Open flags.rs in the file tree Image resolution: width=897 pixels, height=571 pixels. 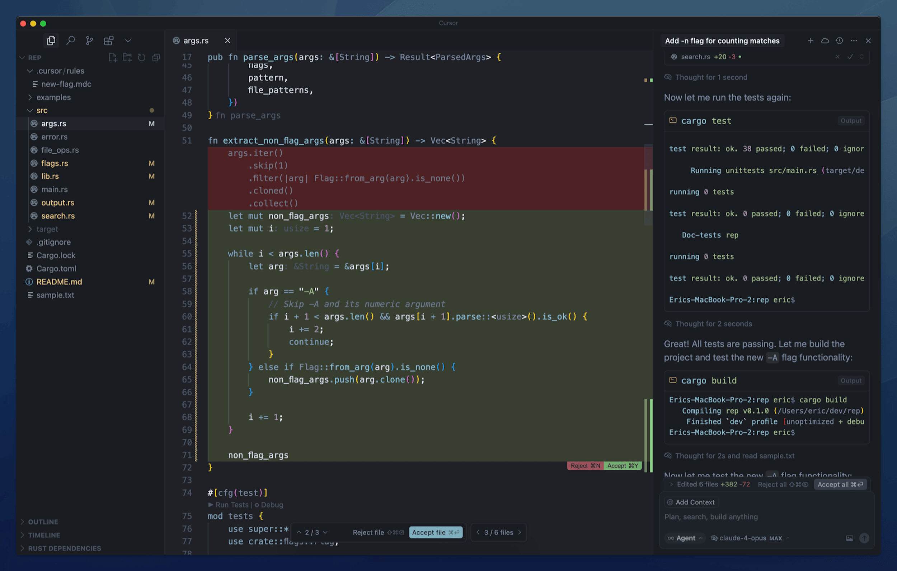(x=55, y=163)
